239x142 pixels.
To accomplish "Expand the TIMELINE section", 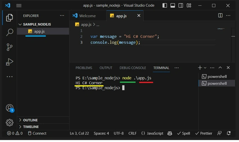I will pyautogui.click(x=43, y=127).
